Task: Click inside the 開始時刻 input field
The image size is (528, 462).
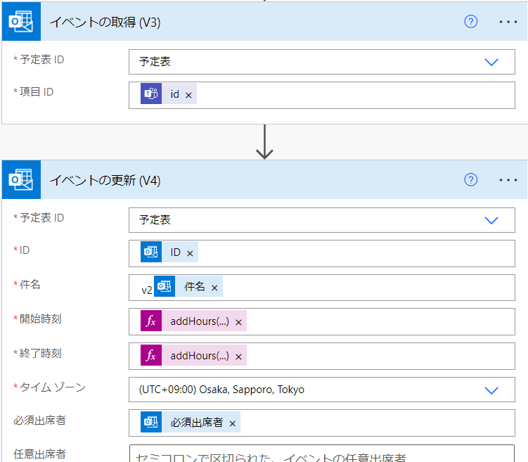Action: [x=322, y=321]
